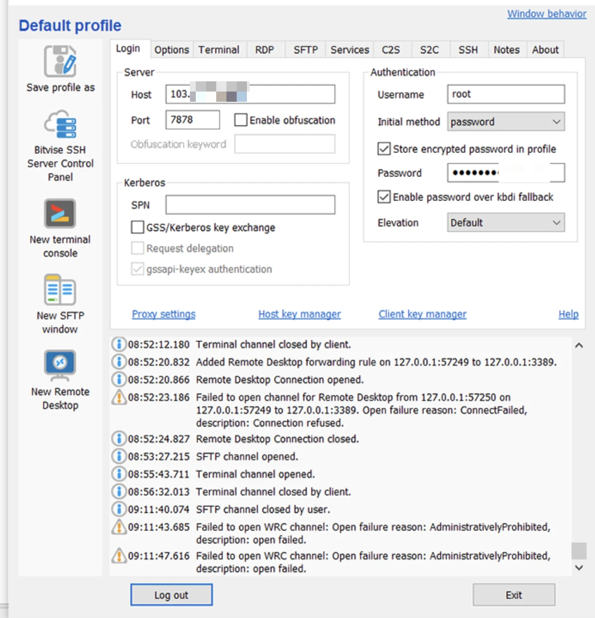Open Host key manager link

coord(300,314)
